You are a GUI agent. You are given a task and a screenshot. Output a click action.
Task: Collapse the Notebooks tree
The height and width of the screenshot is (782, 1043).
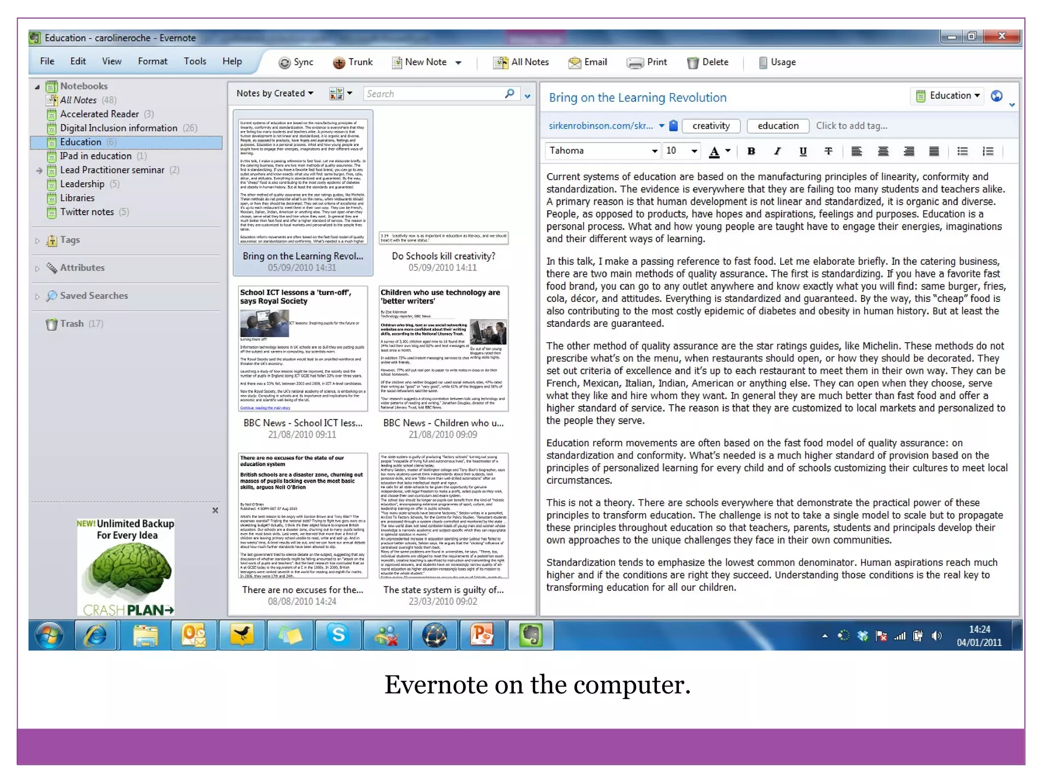pos(37,87)
